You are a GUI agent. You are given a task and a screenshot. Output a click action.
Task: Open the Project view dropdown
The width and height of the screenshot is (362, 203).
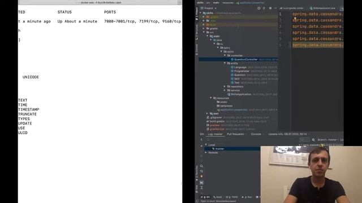tap(209, 8)
